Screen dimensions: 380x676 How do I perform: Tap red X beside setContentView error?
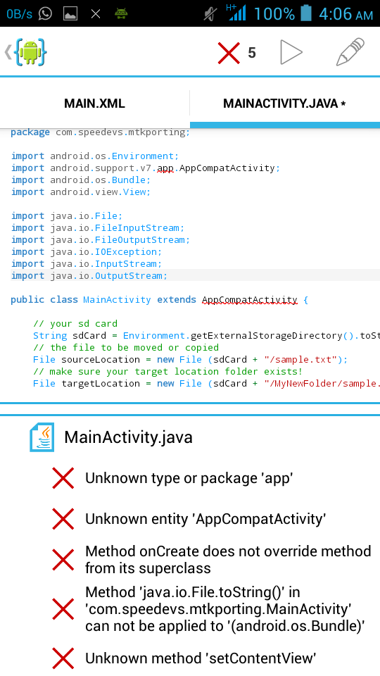[63, 659]
